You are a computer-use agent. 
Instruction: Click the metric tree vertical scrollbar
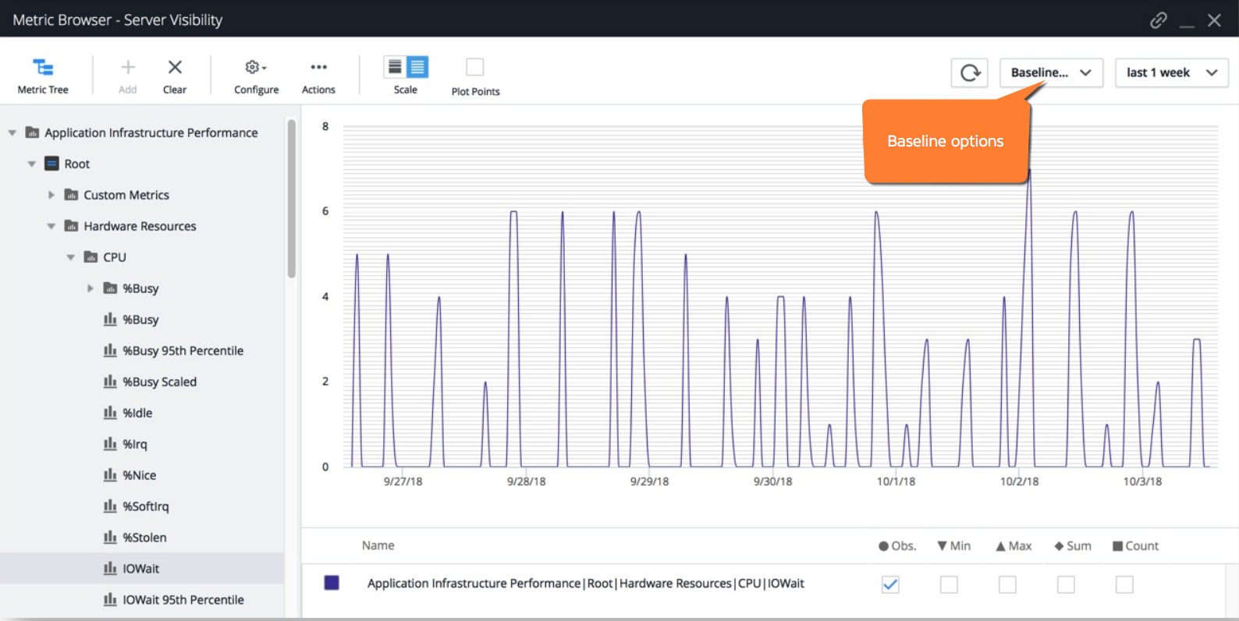click(x=292, y=199)
